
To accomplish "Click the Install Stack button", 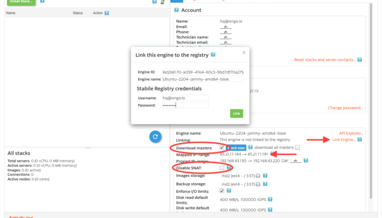I will coord(20,2).
